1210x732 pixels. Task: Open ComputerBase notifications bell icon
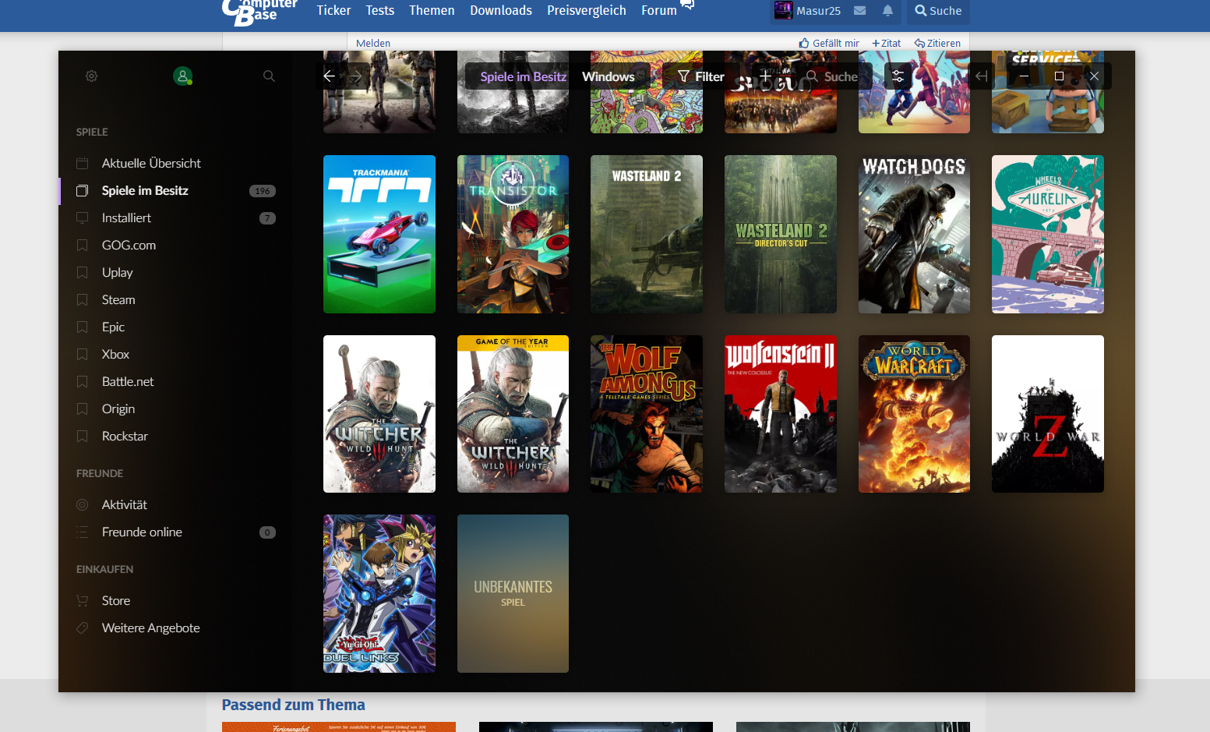(x=887, y=11)
